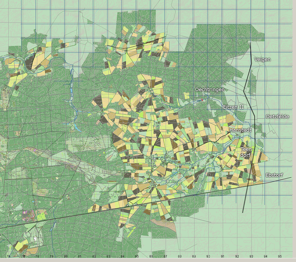Select grid column label 79
Image resolution: width=296 pixels, height=262 pixels.
[x=51, y=257]
